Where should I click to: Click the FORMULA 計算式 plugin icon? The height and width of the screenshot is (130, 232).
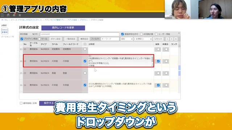click(5, 31)
